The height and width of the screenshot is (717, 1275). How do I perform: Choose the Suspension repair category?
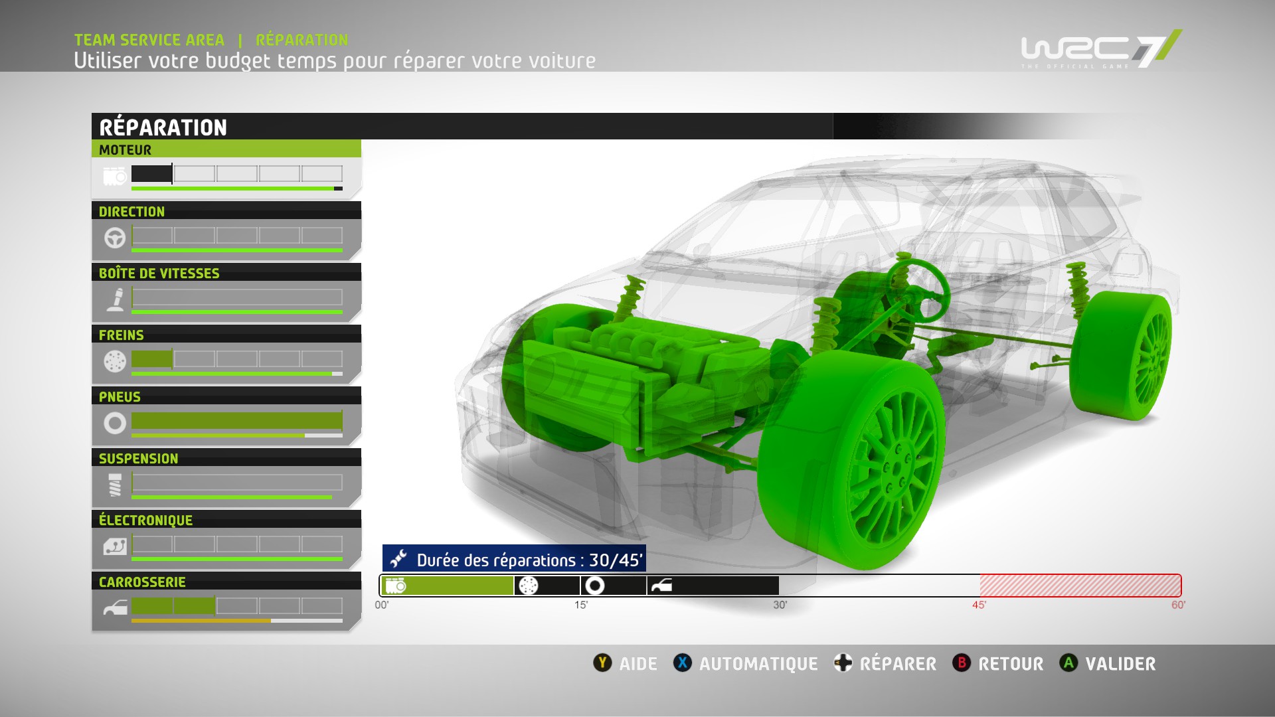tap(226, 478)
